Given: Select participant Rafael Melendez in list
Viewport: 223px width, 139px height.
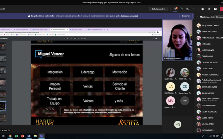Looking at the screenshot, I should (209, 87).
